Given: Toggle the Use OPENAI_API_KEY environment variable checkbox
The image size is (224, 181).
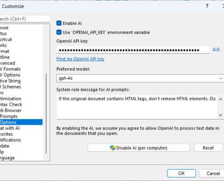Looking at the screenshot, I should tap(59, 32).
